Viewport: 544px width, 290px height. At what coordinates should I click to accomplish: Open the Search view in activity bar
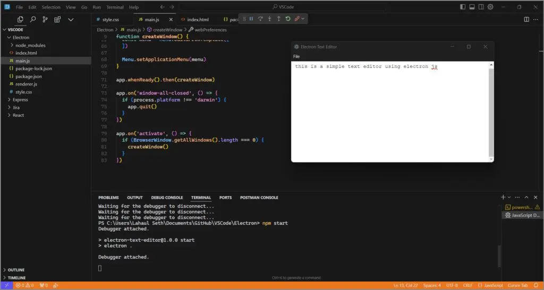point(33,20)
